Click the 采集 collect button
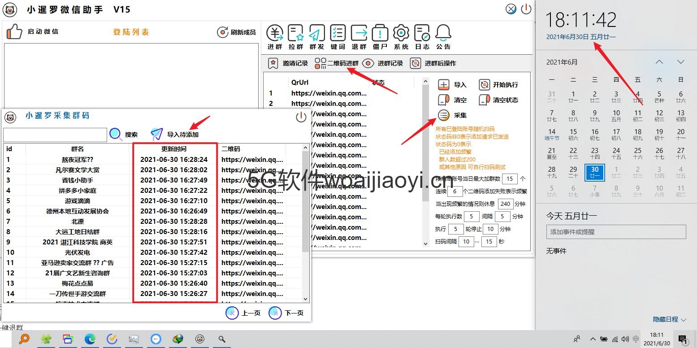 452,115
